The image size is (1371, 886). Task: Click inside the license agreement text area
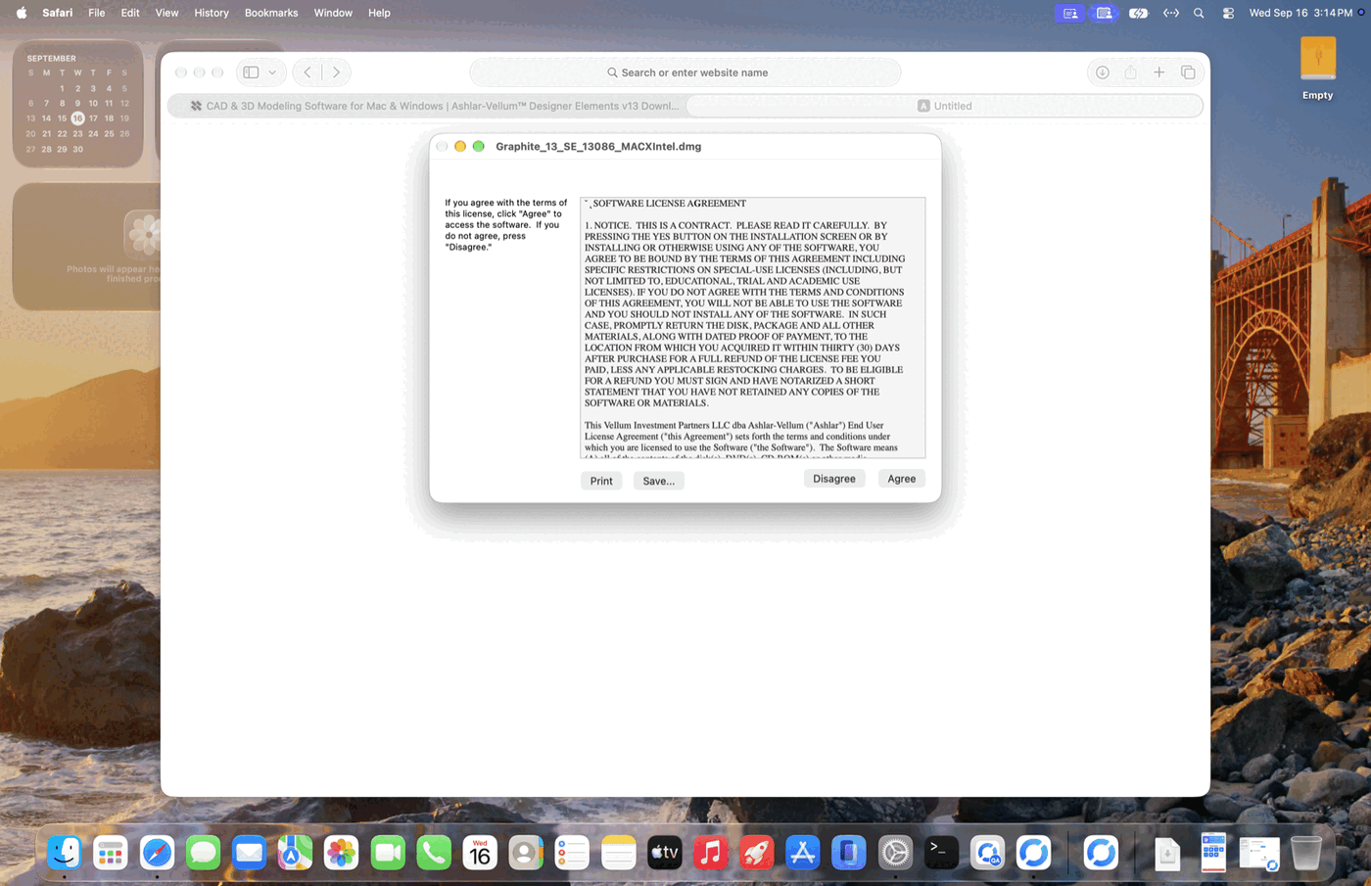coord(752,328)
